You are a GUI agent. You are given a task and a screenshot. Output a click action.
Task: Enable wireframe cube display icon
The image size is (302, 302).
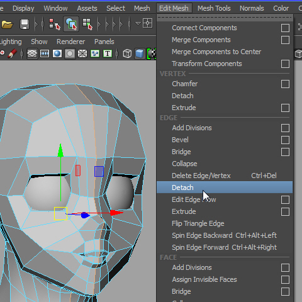point(127,53)
